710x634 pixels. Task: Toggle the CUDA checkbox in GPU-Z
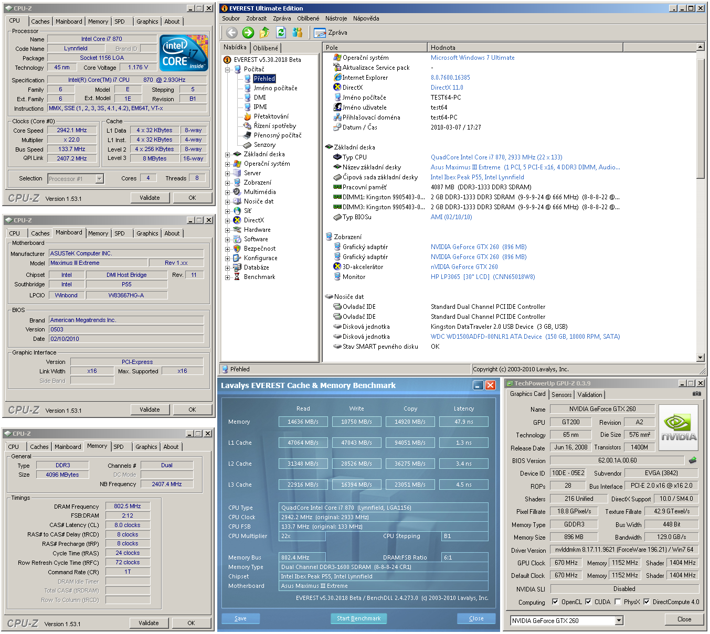tap(588, 602)
